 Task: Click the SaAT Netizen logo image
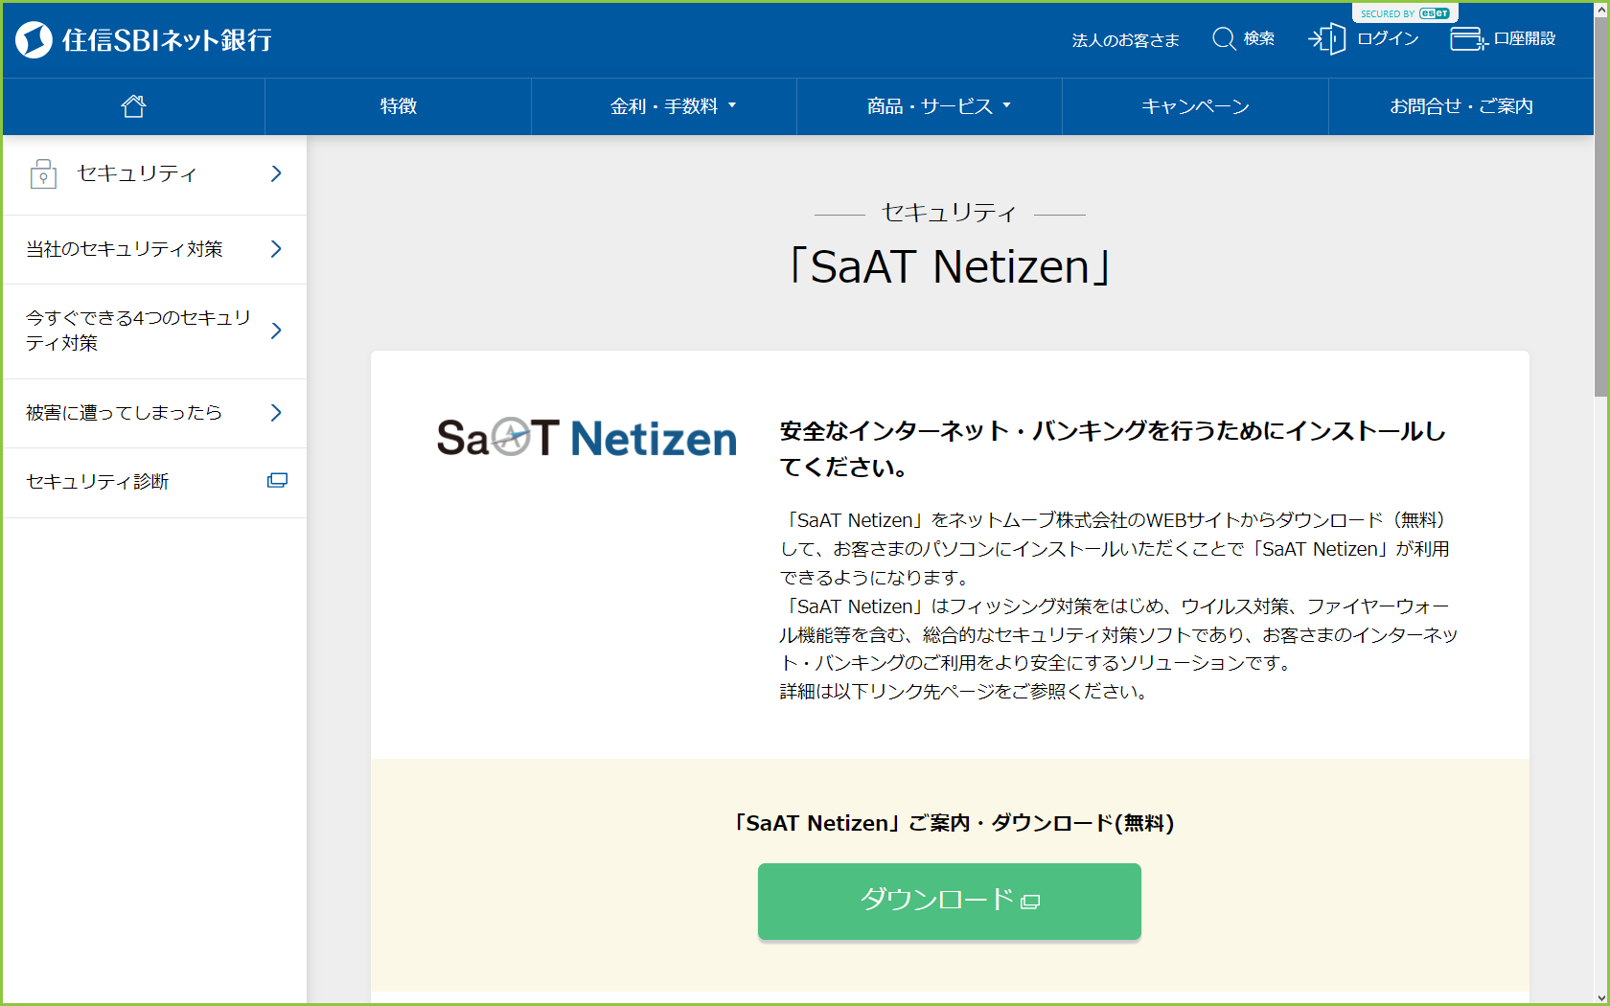[586, 438]
